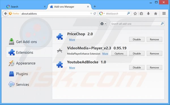This screenshot has height=105, width=170.
Task: Open Options for VideoMedia+Player_v2.3
Action: [x=119, y=53]
